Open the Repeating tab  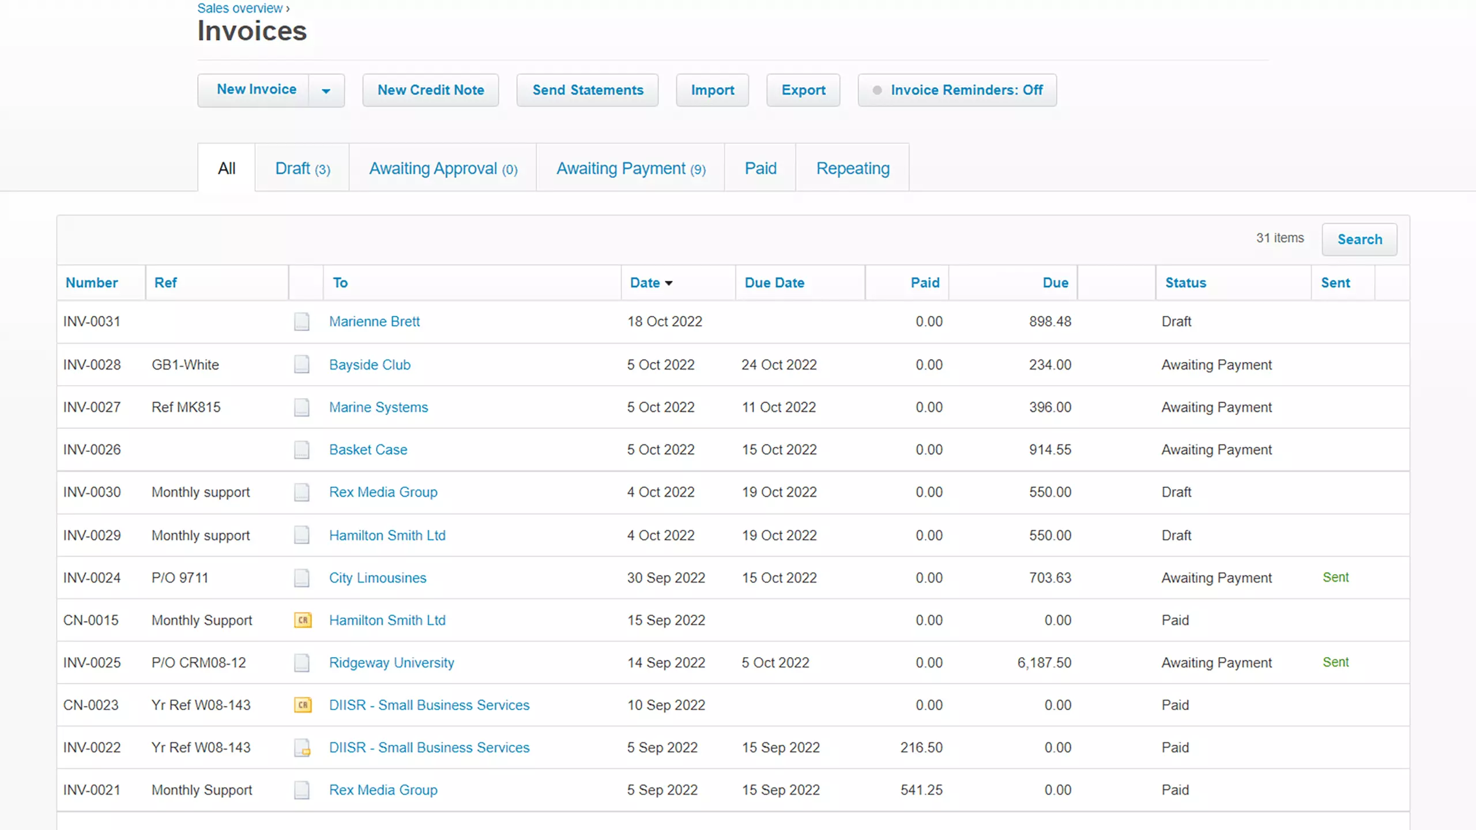click(853, 168)
